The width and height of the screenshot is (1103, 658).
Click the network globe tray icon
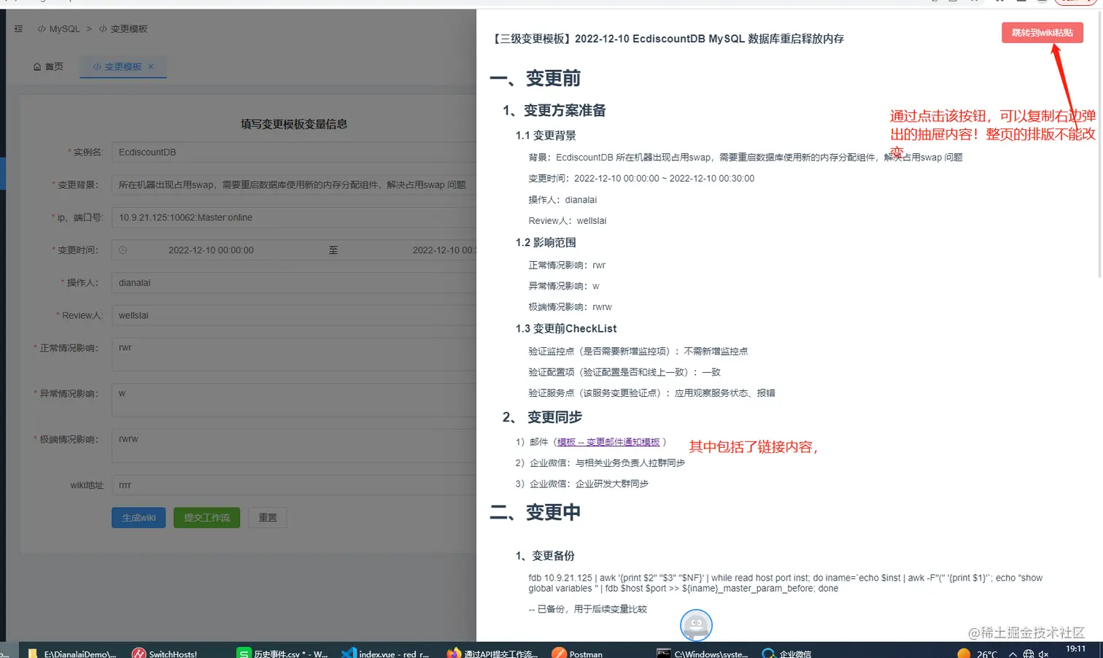[1029, 653]
